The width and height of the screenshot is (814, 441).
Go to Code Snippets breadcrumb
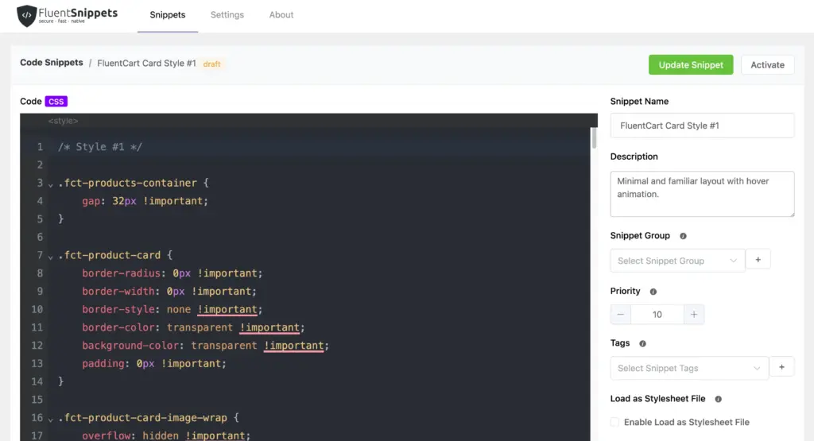click(x=52, y=62)
